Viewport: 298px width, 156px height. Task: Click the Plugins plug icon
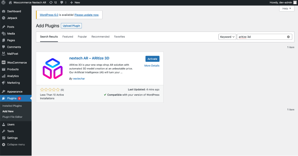(x=4, y=98)
